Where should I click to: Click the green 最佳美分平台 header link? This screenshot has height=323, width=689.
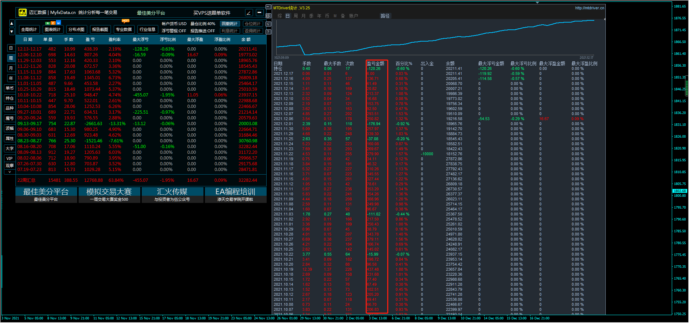tap(151, 13)
